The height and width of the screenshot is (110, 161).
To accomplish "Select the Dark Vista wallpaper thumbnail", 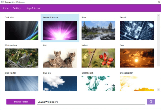I will click(x=21, y=30).
